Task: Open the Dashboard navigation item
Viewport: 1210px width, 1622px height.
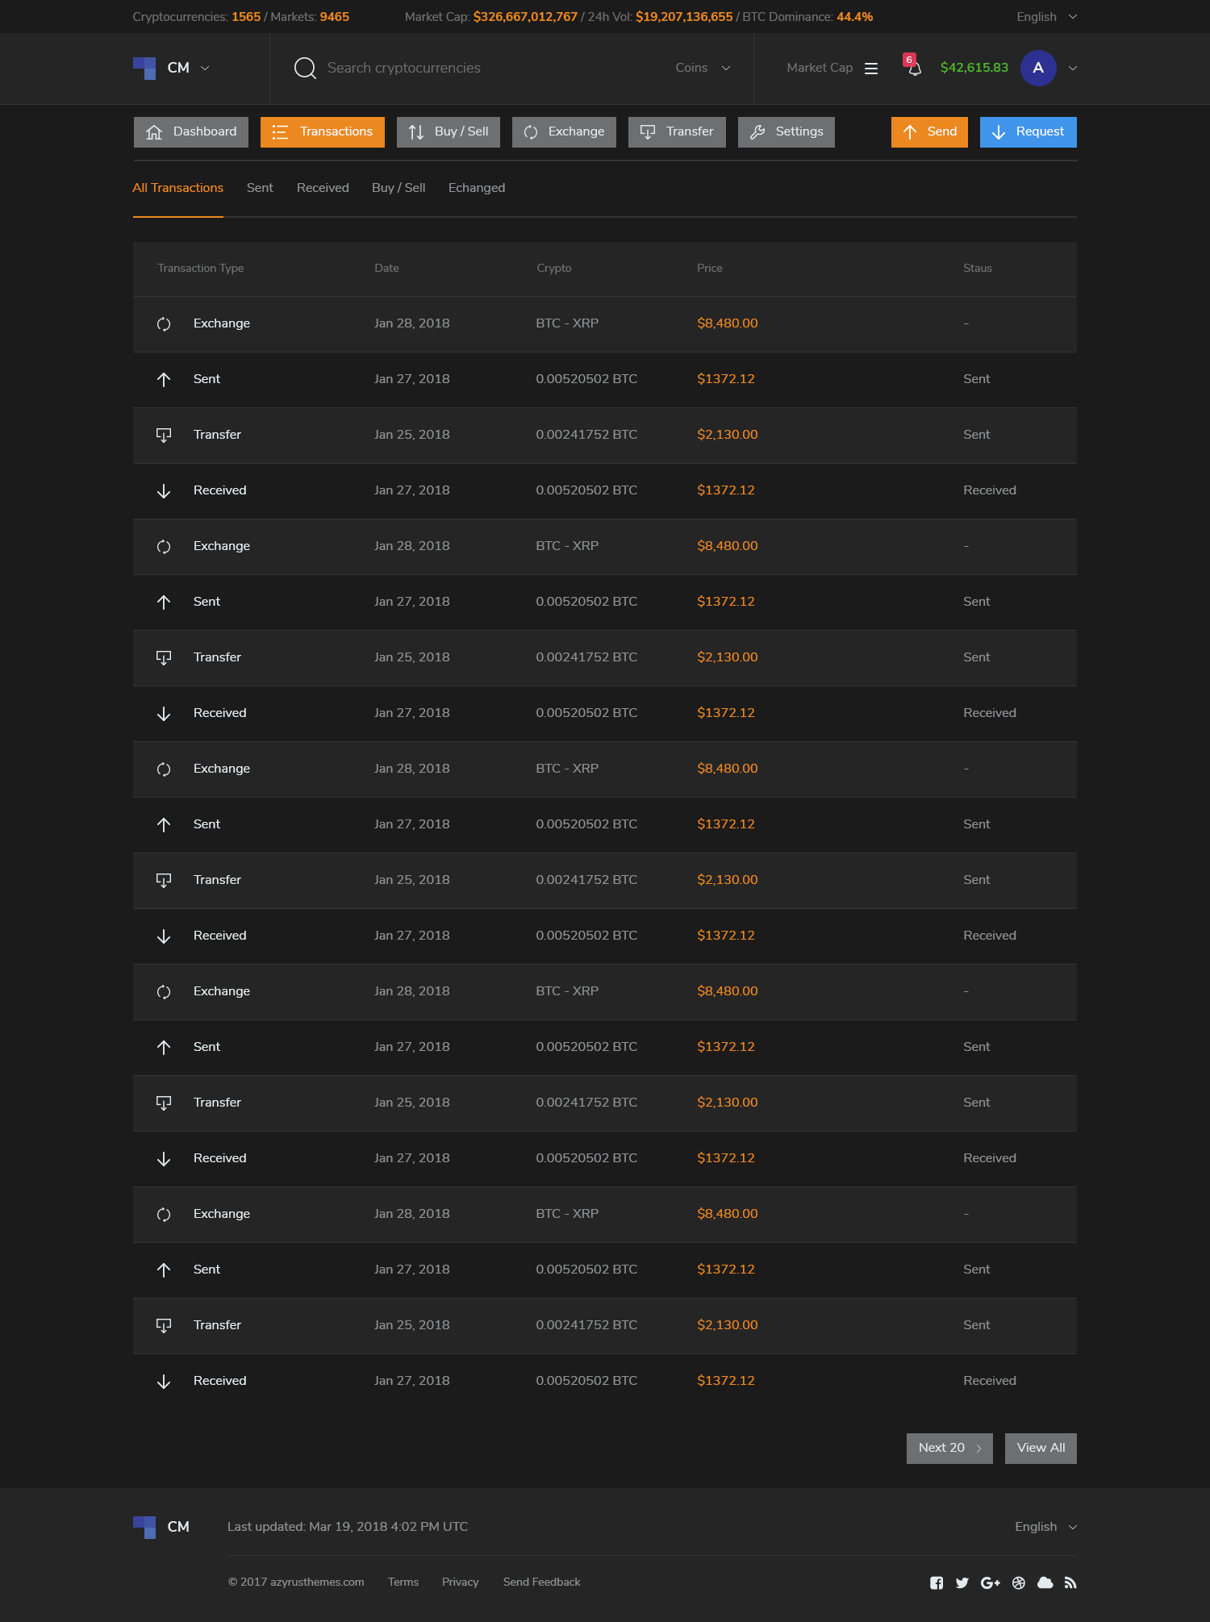Action: (x=191, y=132)
